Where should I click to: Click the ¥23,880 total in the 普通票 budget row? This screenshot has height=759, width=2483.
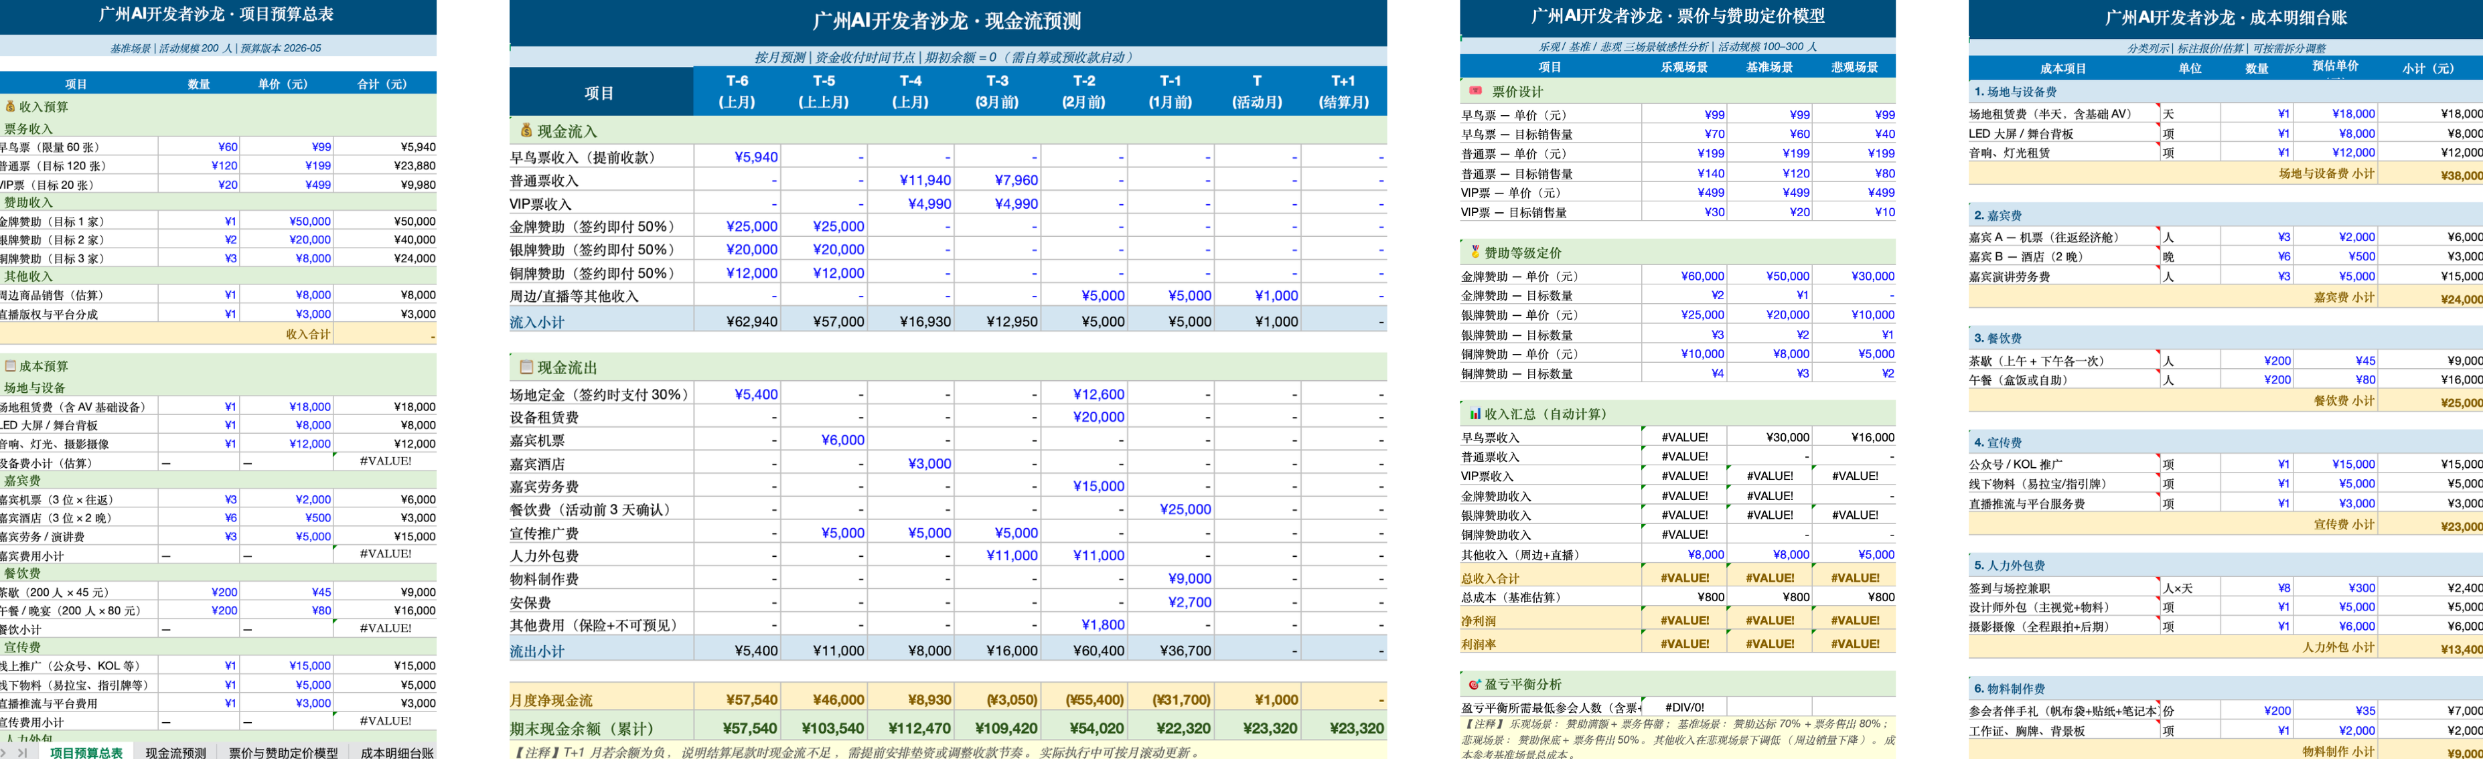[x=415, y=166]
